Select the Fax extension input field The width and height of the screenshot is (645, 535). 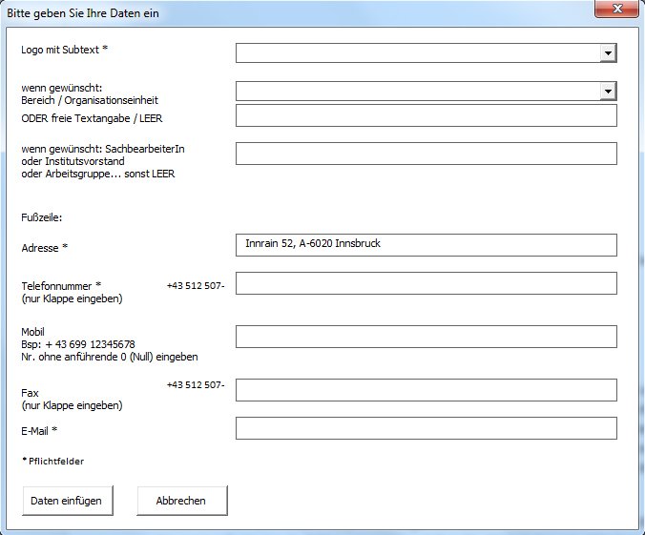coord(426,390)
